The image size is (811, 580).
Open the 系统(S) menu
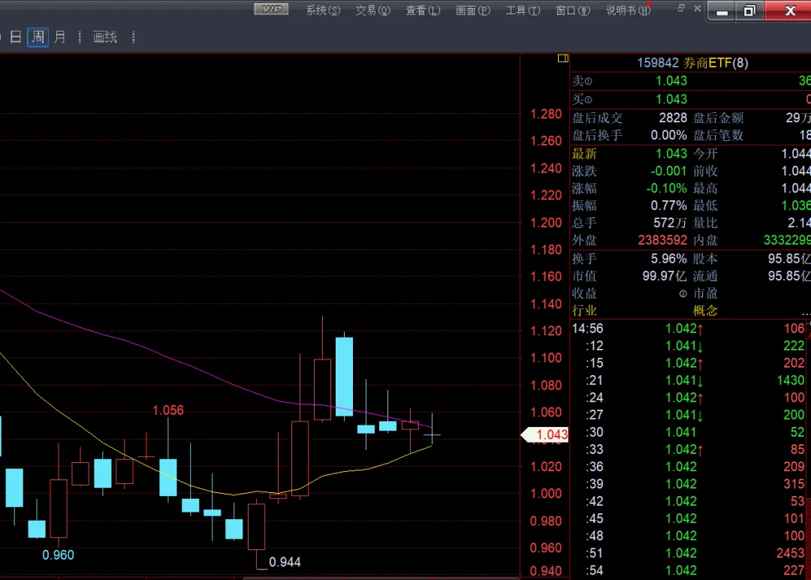(323, 11)
